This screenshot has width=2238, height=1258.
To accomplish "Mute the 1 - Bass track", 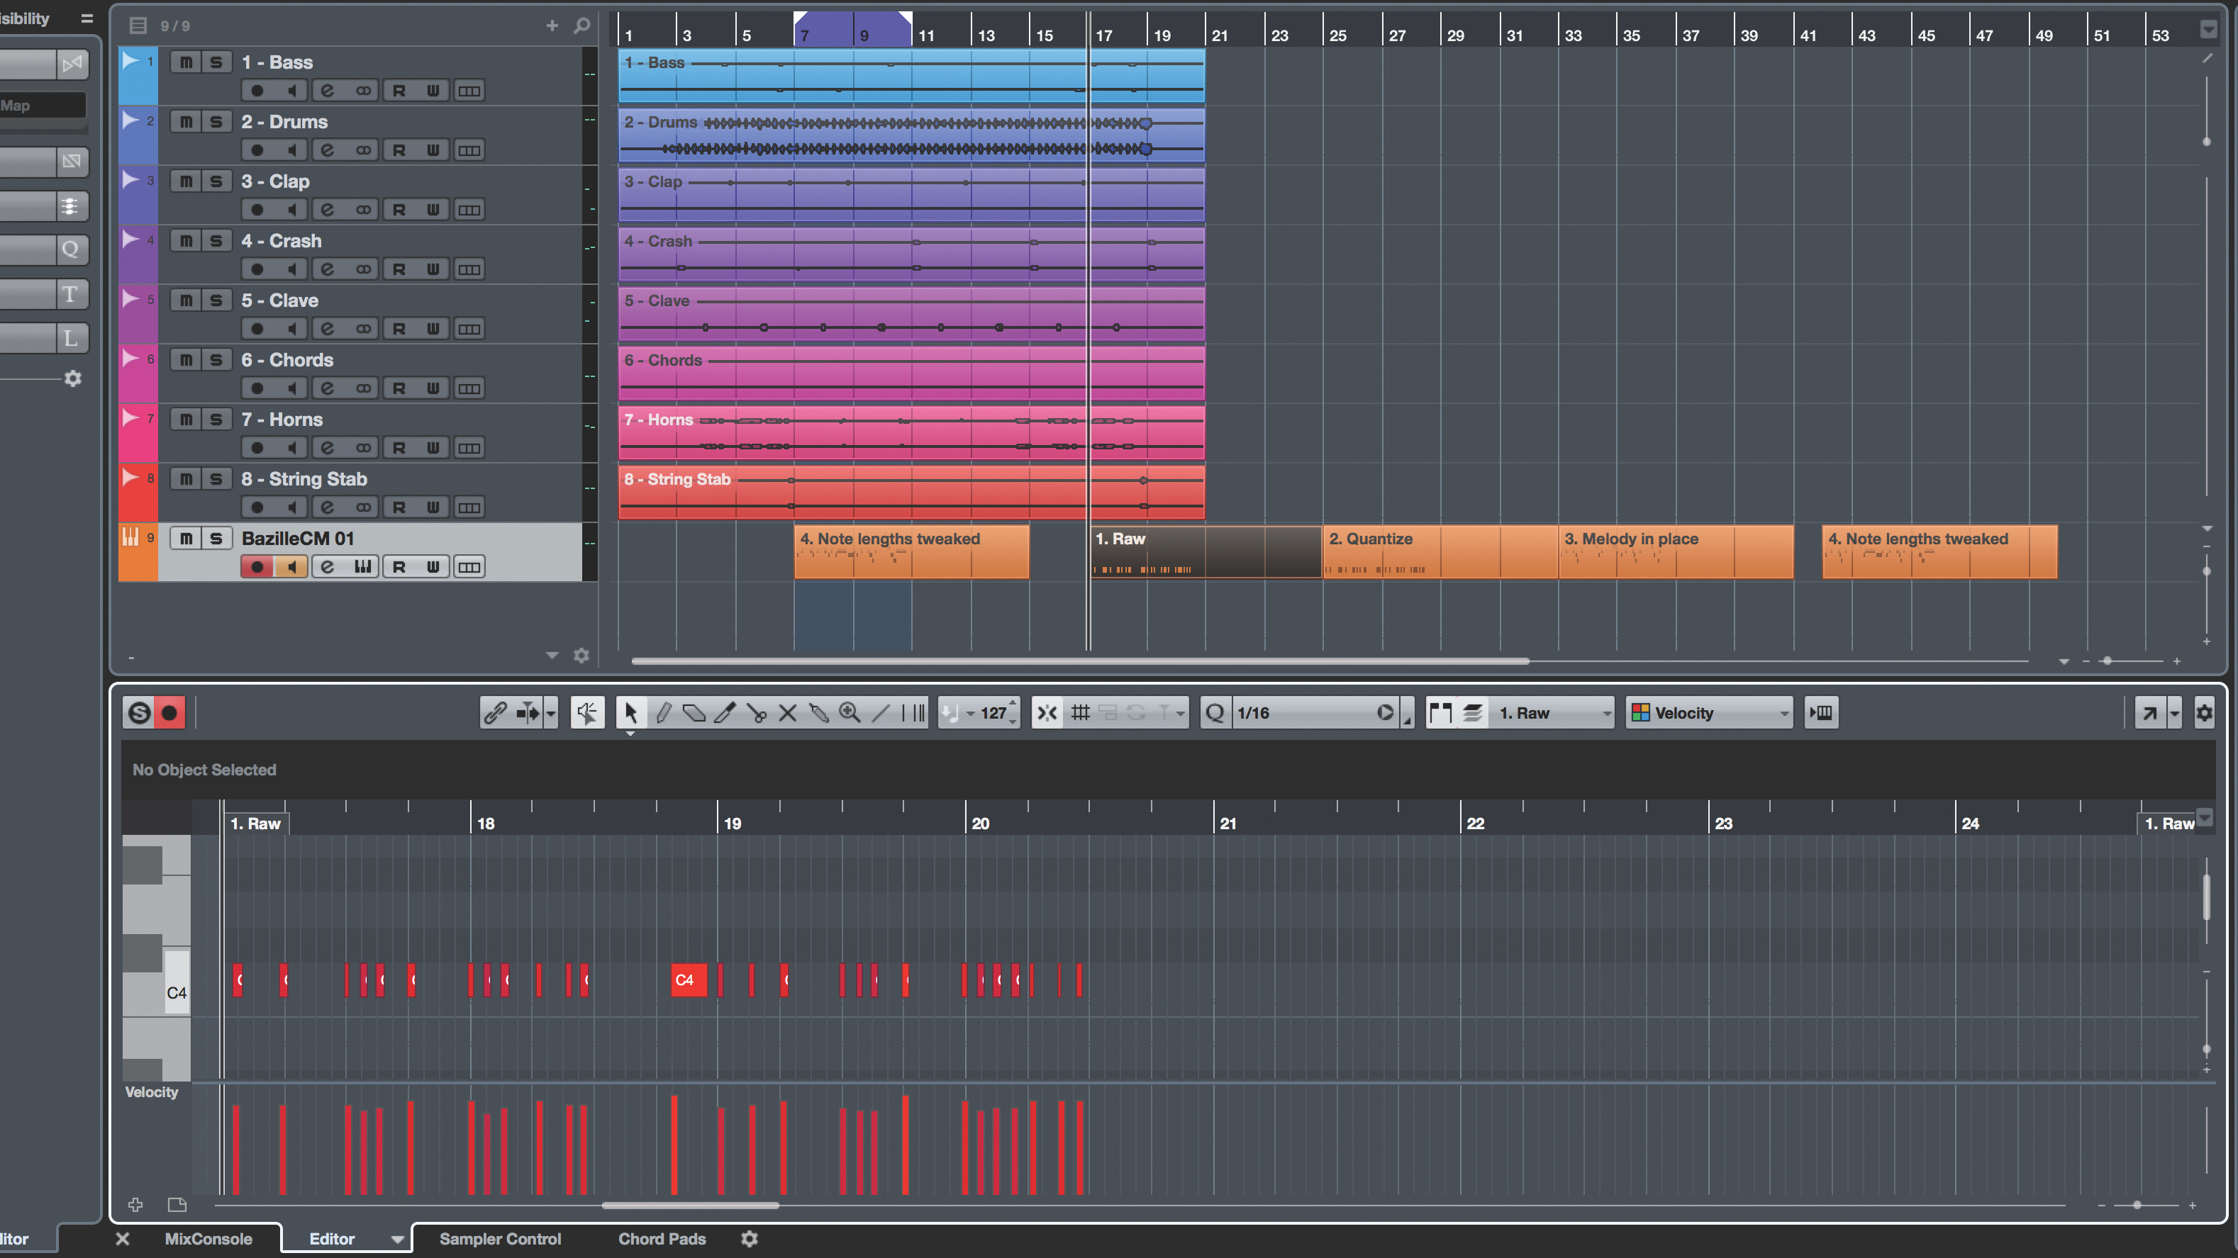I will pos(186,62).
